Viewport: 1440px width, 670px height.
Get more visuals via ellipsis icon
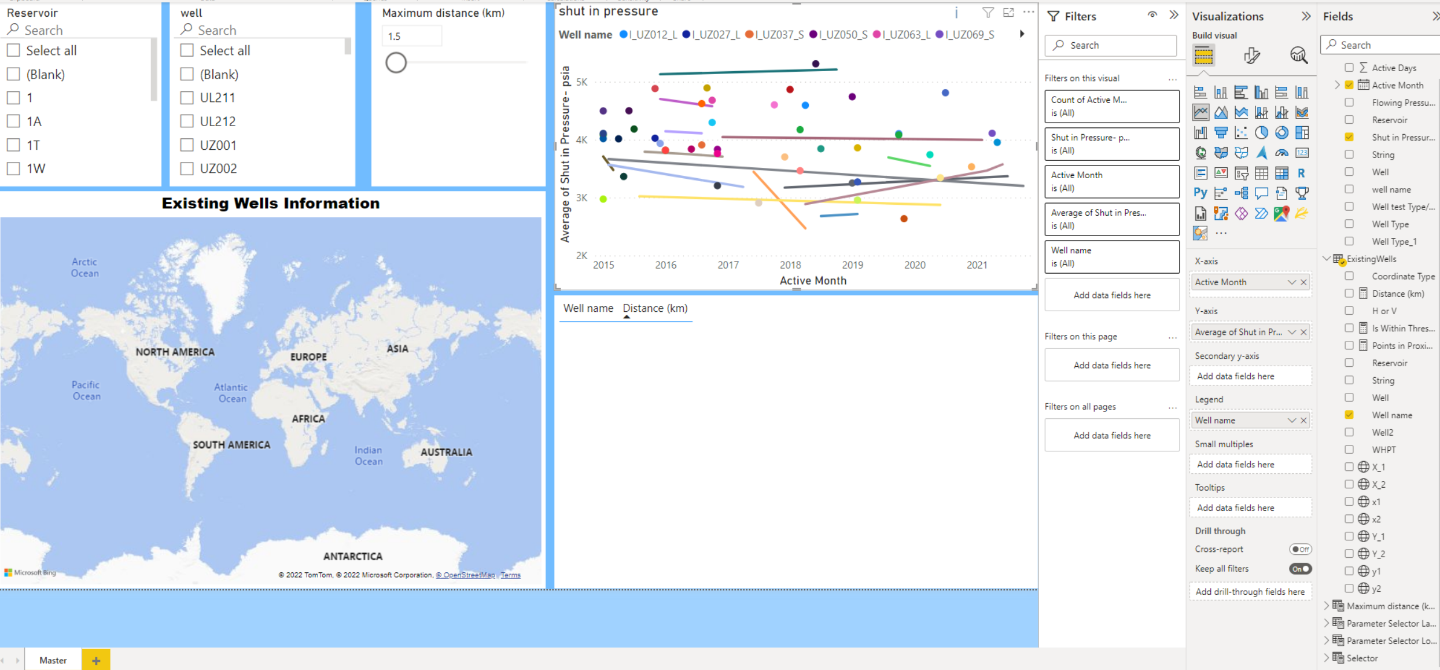1221,233
